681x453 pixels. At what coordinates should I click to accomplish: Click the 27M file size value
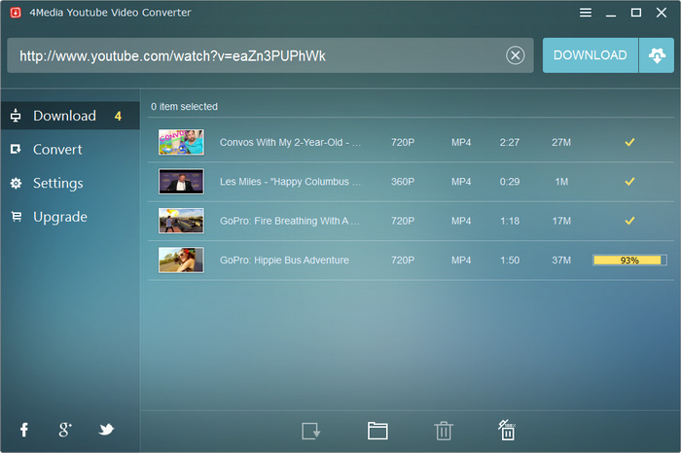click(x=561, y=142)
